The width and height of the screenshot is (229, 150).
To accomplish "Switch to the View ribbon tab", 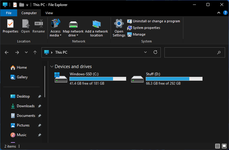I will point(49,13).
